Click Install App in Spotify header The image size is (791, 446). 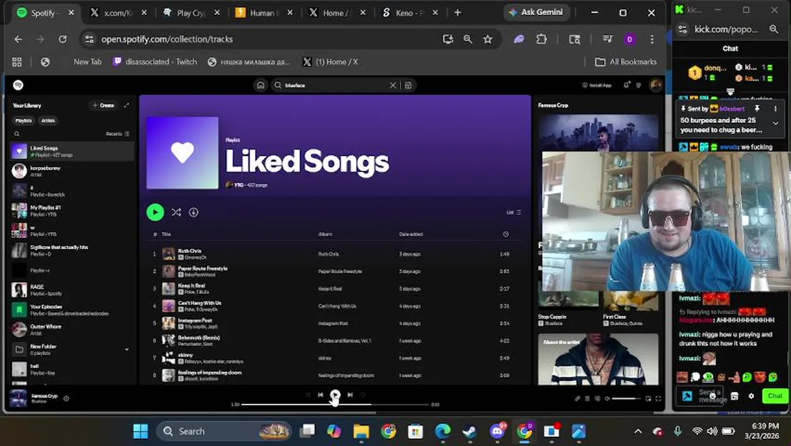597,85
